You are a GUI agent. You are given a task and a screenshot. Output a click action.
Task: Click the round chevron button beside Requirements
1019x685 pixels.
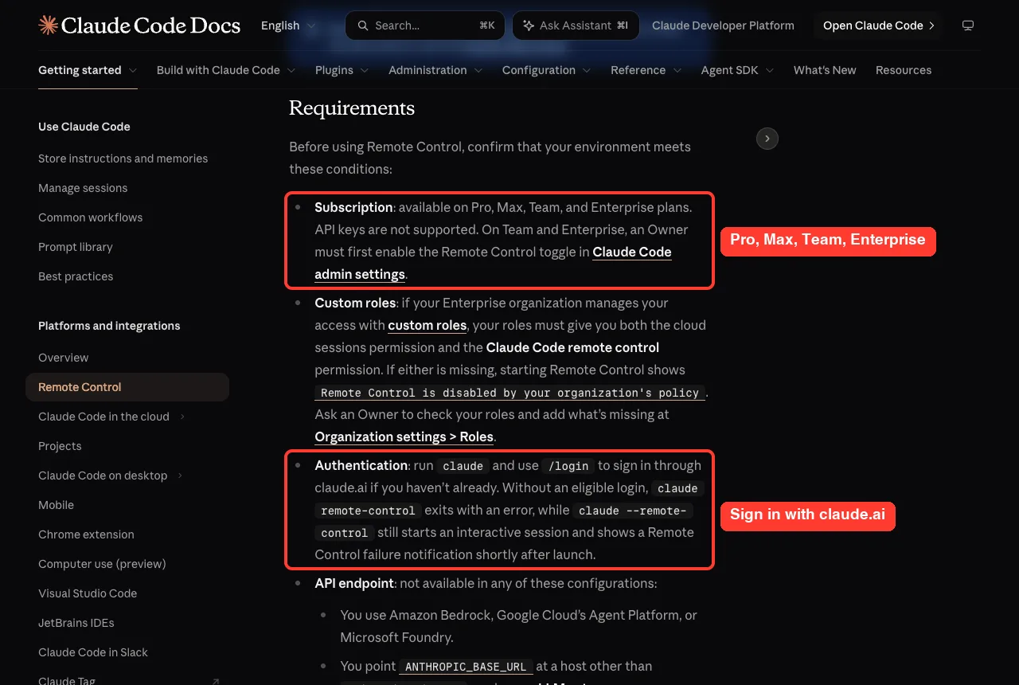pyautogui.click(x=767, y=139)
